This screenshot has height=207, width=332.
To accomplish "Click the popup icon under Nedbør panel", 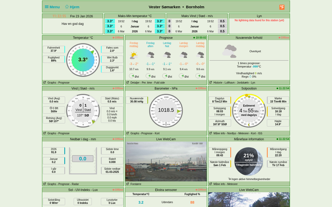I will (45, 184).
